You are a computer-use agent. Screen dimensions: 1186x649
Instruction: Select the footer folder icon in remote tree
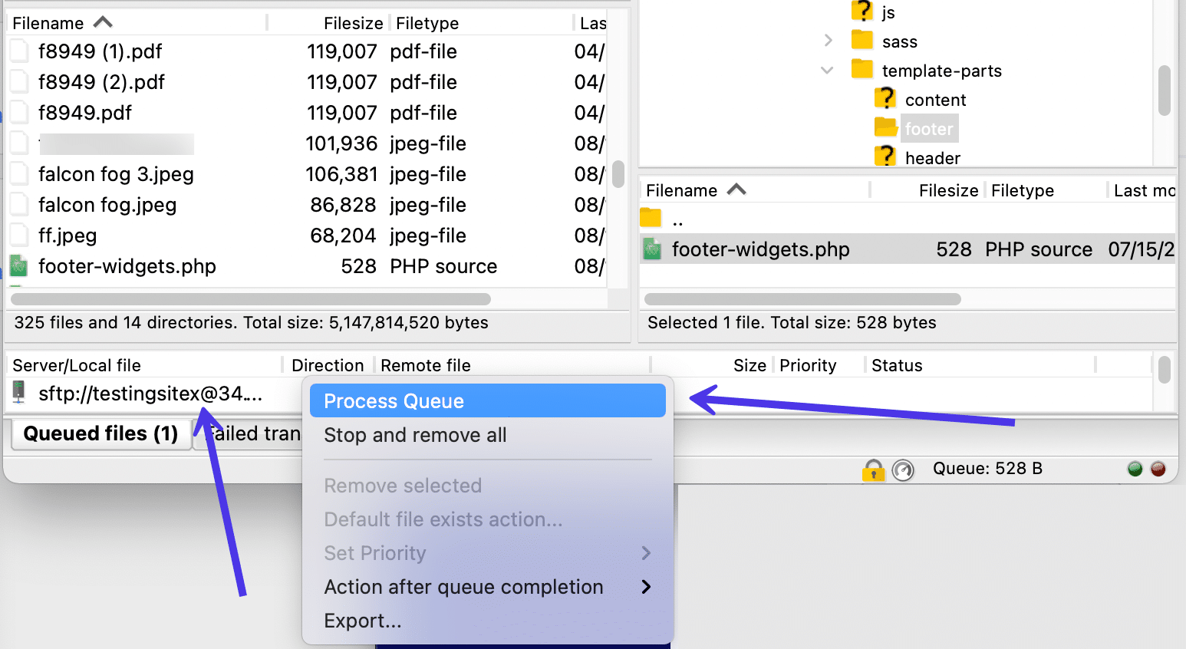(885, 127)
